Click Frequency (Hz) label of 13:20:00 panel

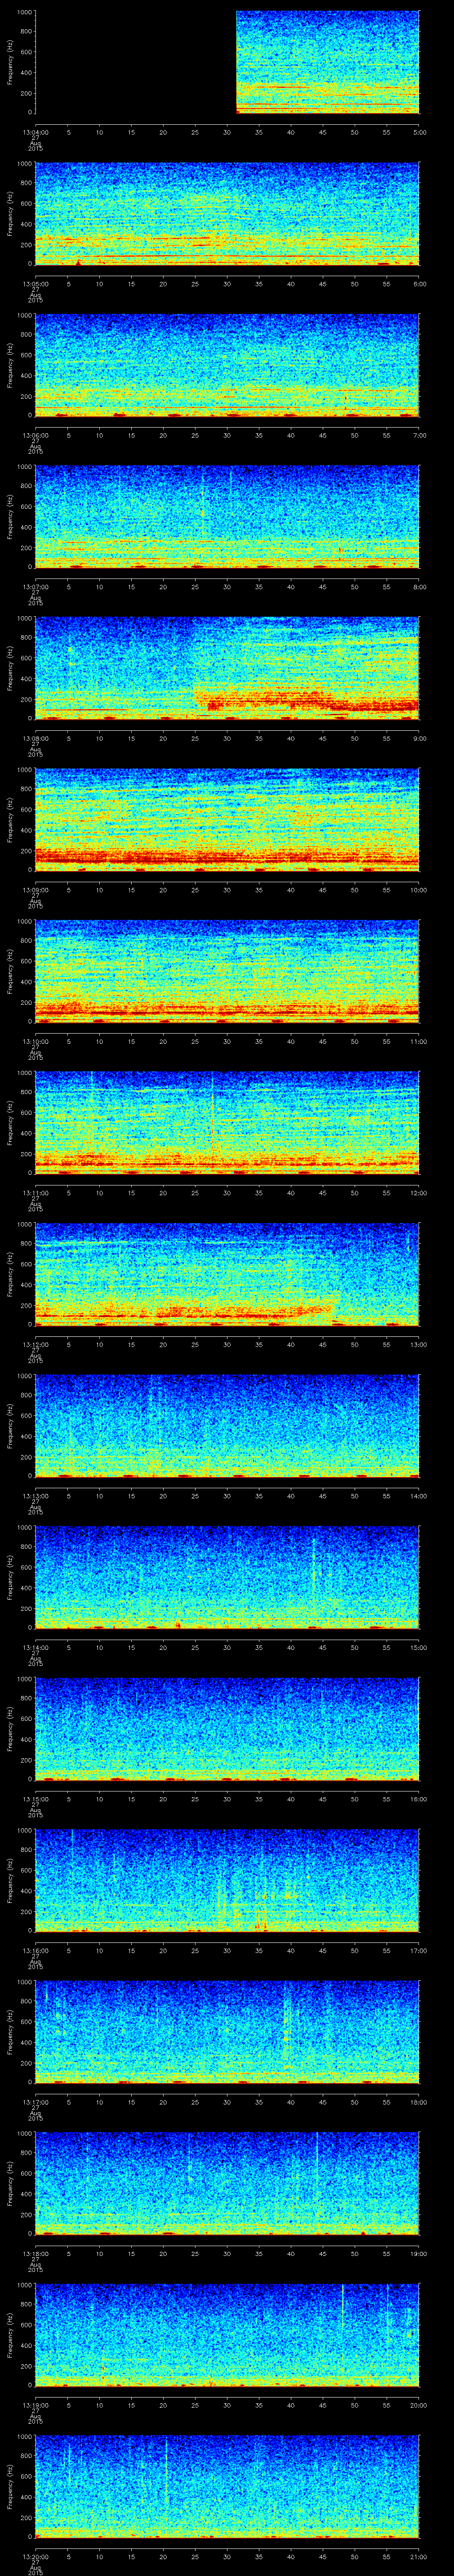(10, 2488)
